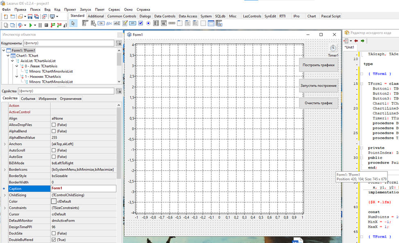Click the Stop program square icon

click(x=46, y=25)
